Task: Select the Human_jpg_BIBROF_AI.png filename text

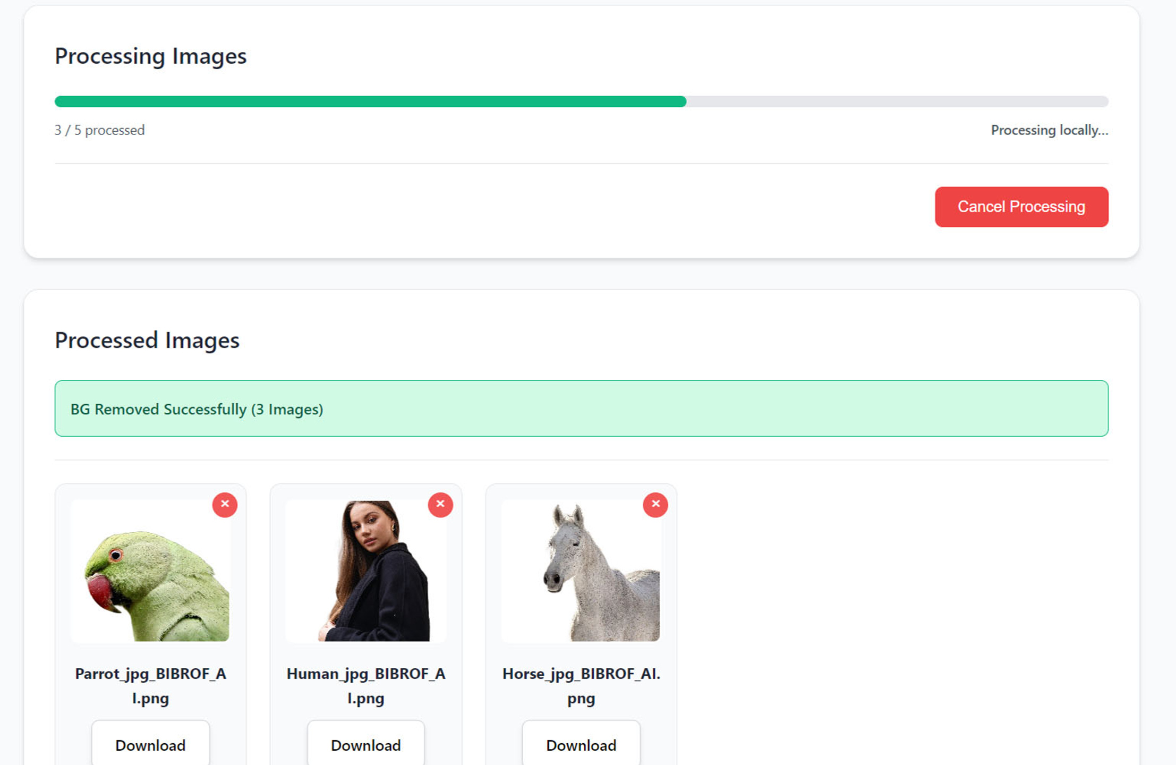Action: [366, 686]
